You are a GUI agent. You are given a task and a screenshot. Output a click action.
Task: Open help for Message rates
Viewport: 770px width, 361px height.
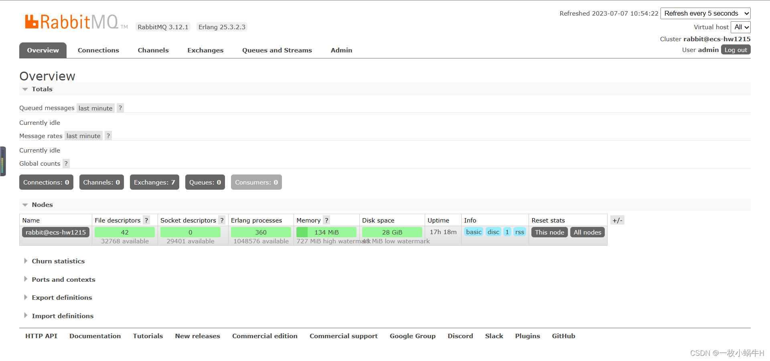(x=108, y=136)
